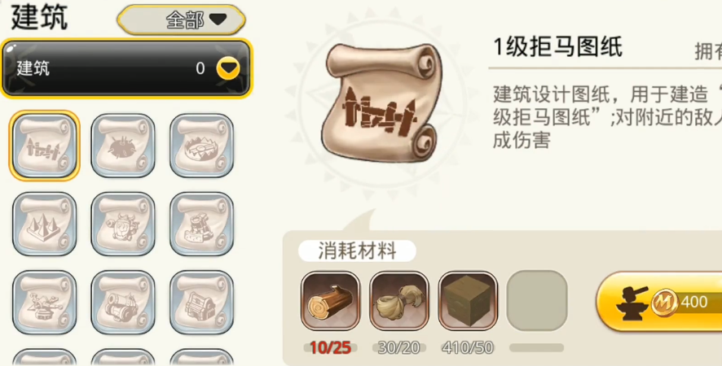The image size is (722, 366).
Task: Click the 1级拒马图纸 title text
Action: [x=557, y=47]
